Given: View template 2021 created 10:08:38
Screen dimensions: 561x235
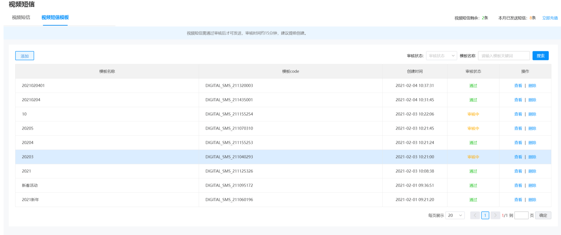Looking at the screenshot, I should [518, 171].
